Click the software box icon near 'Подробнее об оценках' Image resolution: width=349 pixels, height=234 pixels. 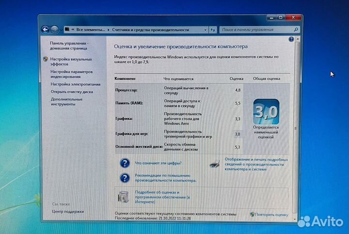coord(123,197)
